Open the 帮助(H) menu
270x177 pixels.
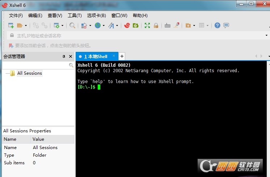click(x=140, y=16)
